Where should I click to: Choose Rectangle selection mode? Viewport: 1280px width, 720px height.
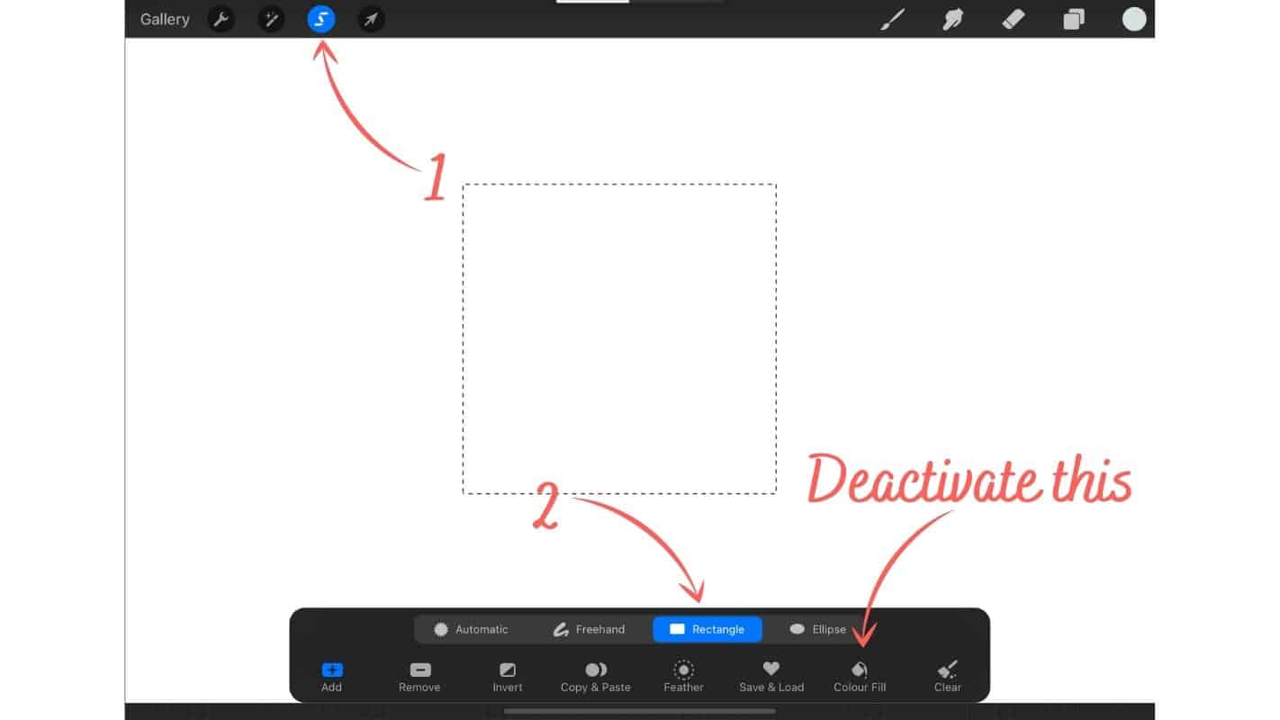(708, 629)
